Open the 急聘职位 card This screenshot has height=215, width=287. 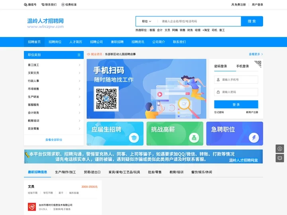(x=235, y=134)
